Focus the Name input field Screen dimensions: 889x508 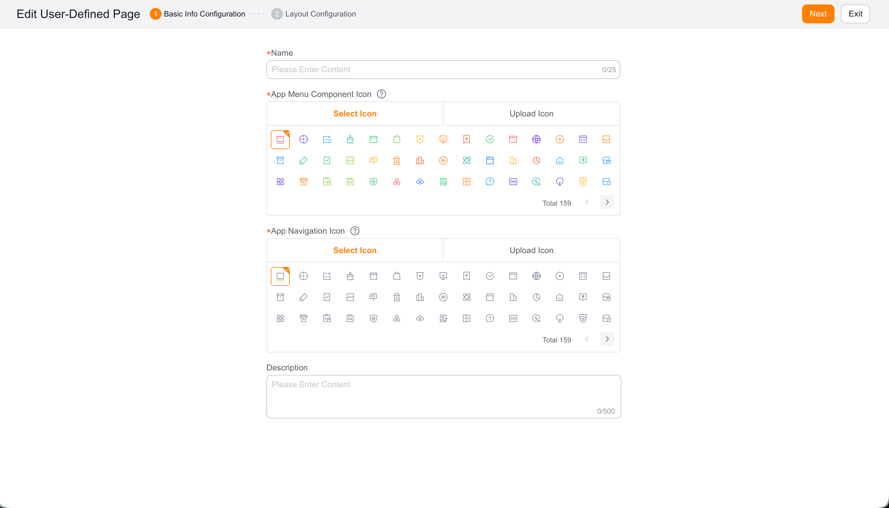[443, 70]
